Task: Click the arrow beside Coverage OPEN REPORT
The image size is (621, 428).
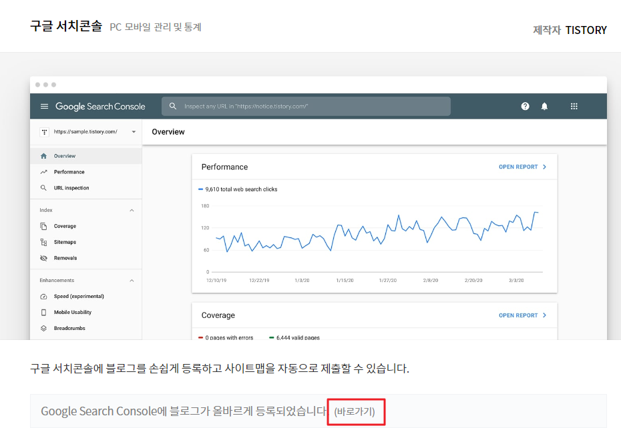Action: (545, 315)
